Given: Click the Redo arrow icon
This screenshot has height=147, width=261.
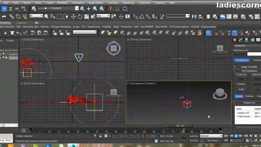Looking at the screenshot, I should 4,16.
